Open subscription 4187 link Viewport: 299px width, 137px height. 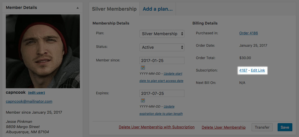pyautogui.click(x=243, y=70)
